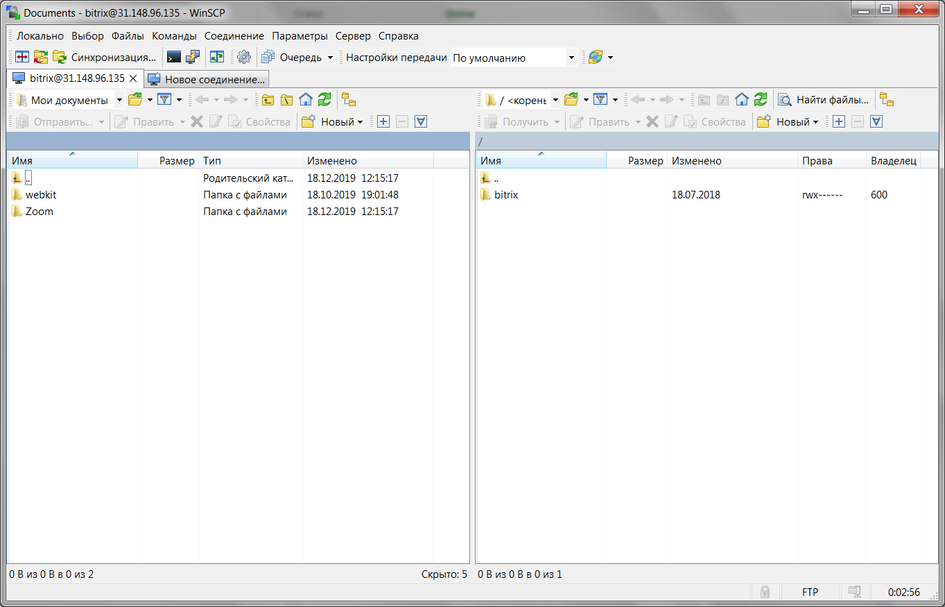Close the bitrix@31.148.96.135 session tab
The image size is (945, 607).
pyautogui.click(x=133, y=78)
